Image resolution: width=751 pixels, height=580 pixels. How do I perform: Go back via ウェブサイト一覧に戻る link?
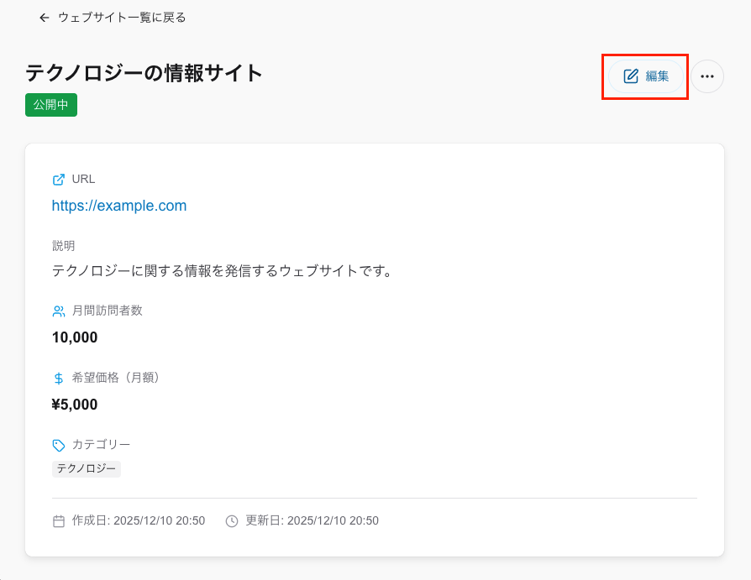(x=122, y=18)
